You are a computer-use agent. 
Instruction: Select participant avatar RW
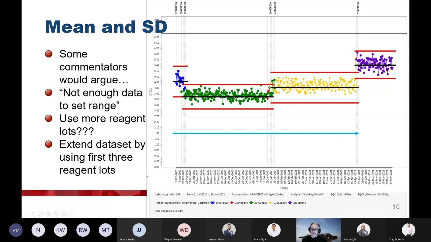point(83,230)
